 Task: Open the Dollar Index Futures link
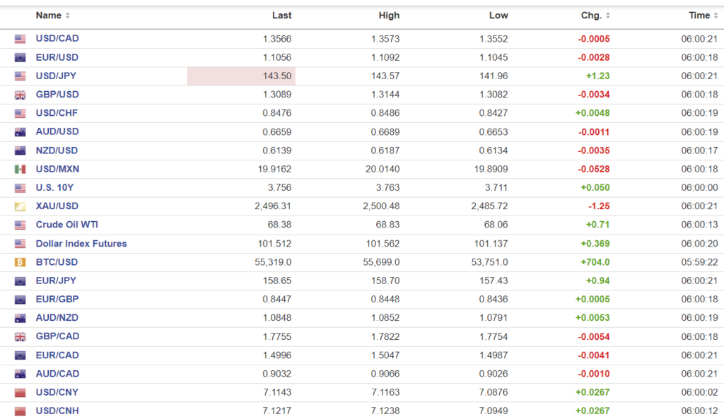tap(81, 244)
